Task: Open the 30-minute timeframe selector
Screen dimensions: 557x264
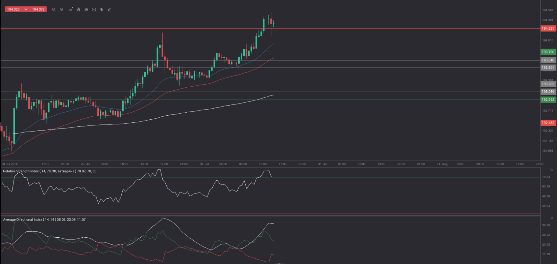Action: coord(70,10)
